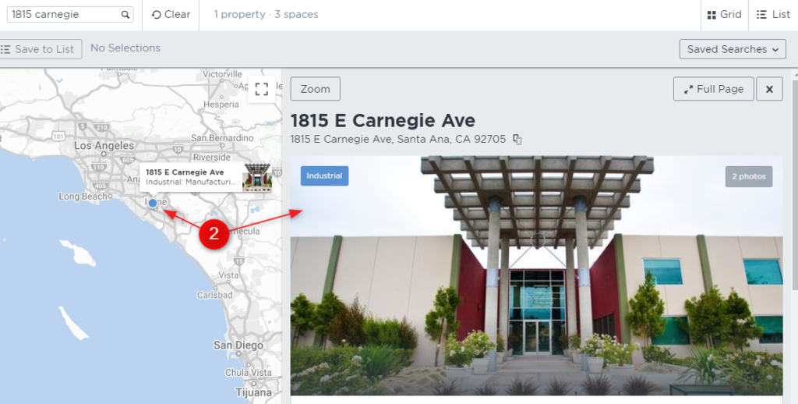Click the 2 photos badge
This screenshot has height=404, width=798.
tap(749, 176)
